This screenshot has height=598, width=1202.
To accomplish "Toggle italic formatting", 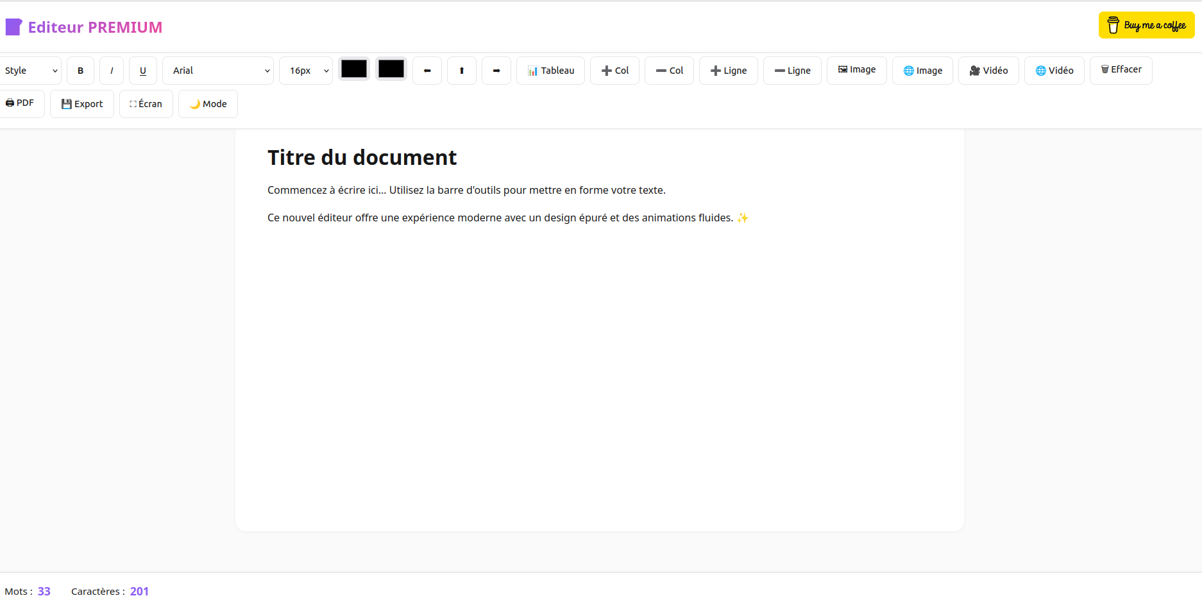I will click(x=112, y=71).
